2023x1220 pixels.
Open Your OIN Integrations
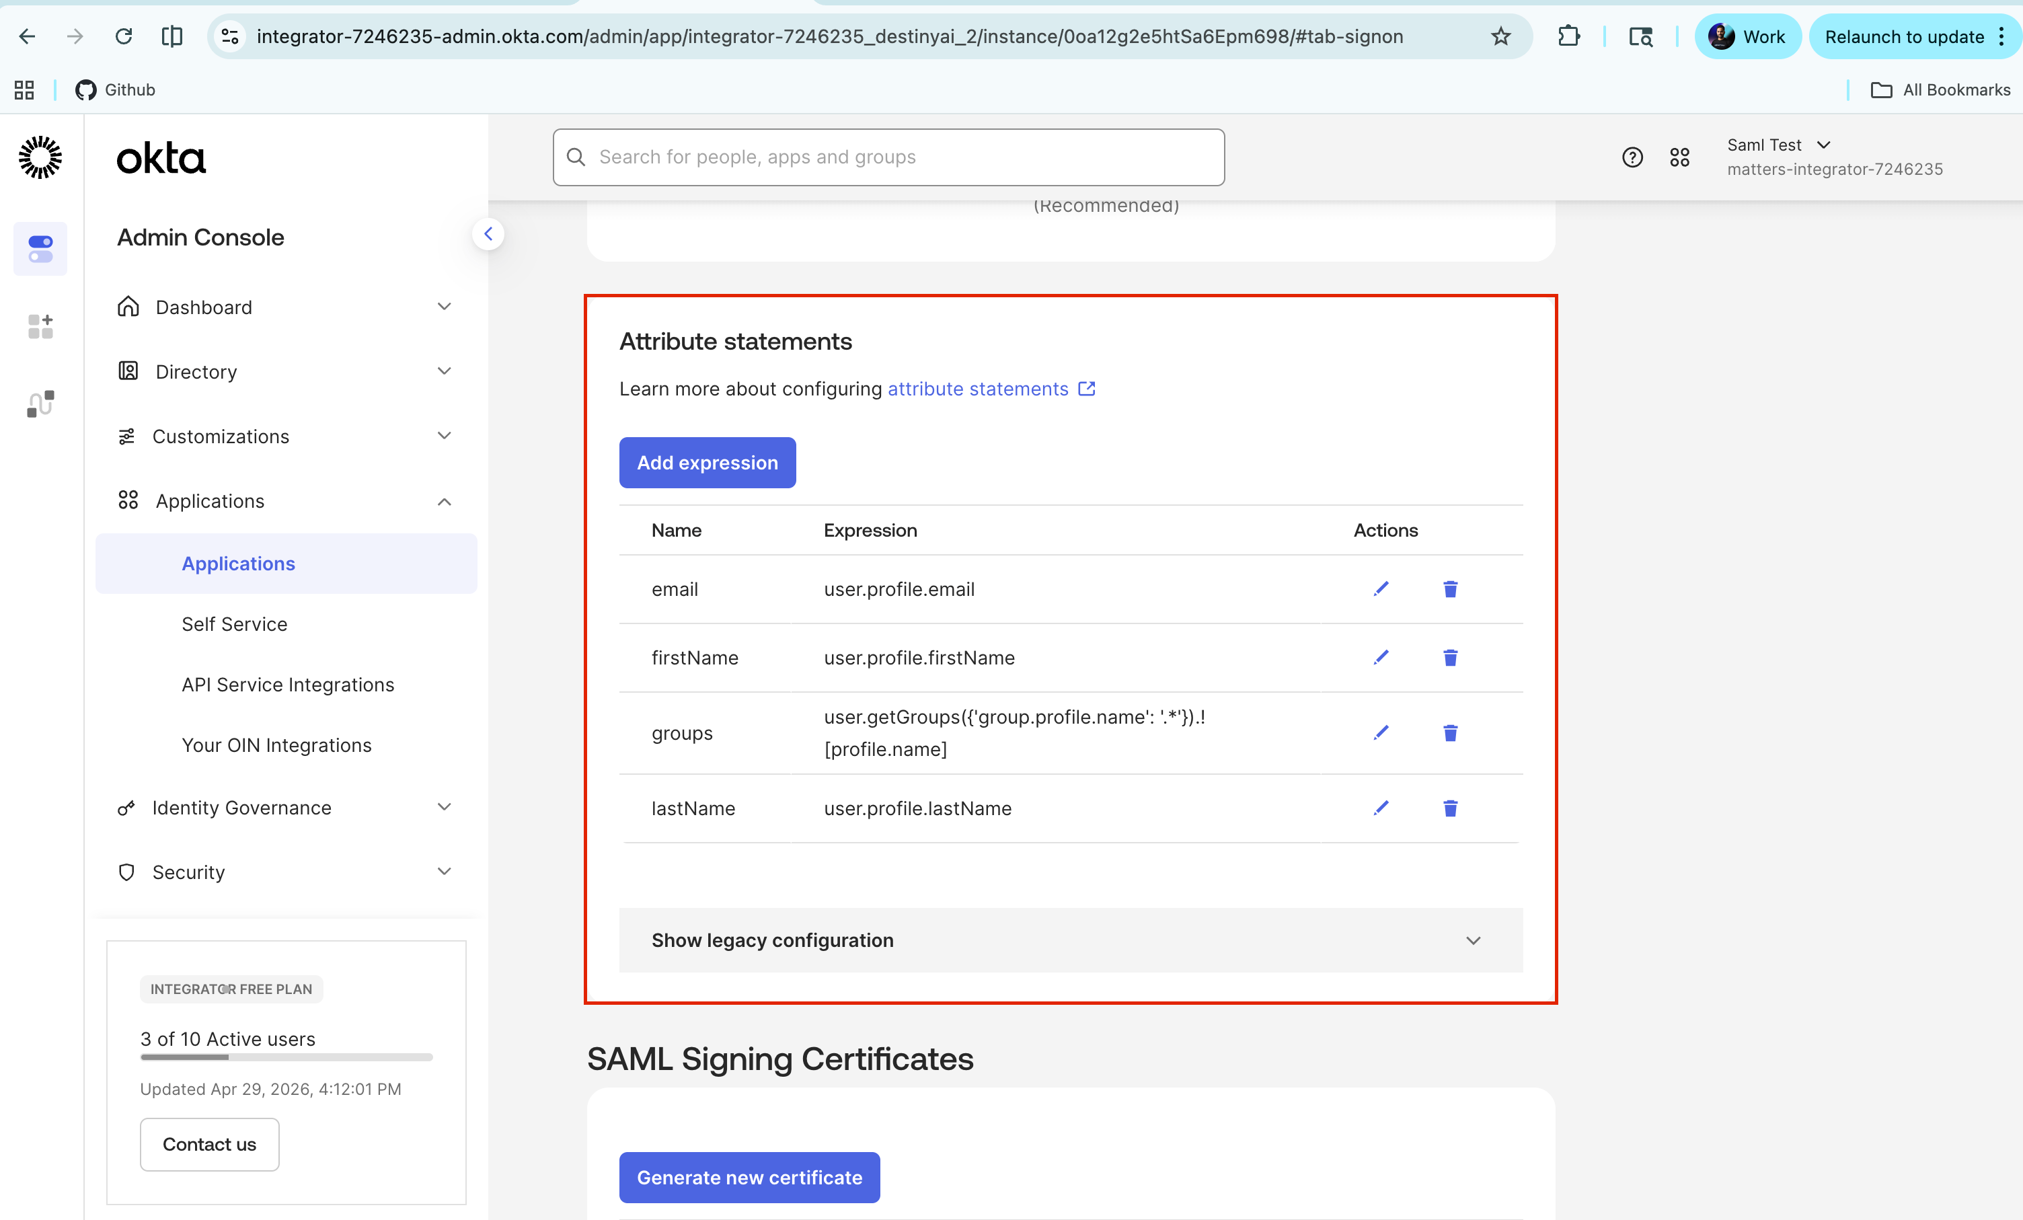[276, 745]
